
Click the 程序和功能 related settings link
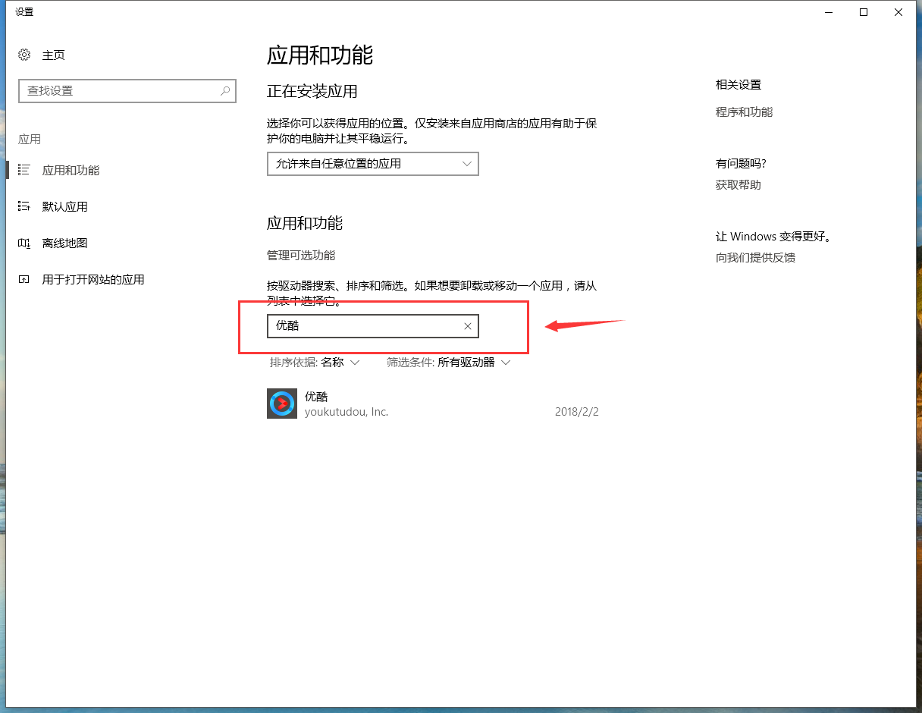[x=743, y=112]
